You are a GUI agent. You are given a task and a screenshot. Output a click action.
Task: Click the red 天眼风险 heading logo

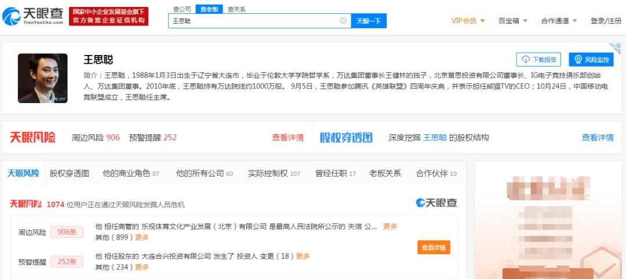(x=32, y=138)
